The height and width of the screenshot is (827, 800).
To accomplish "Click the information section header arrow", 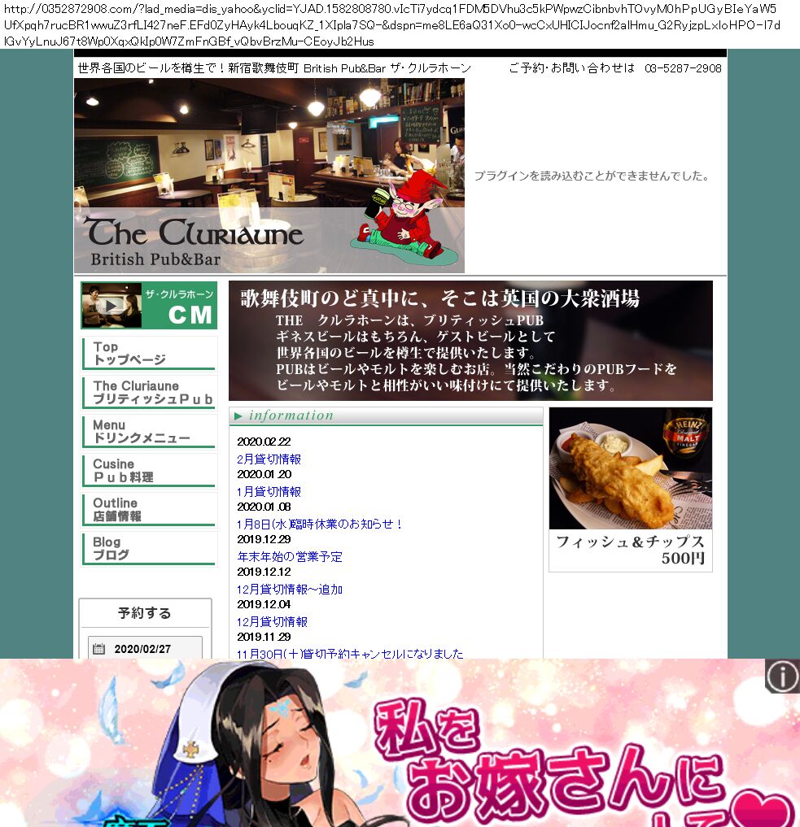I will (238, 416).
